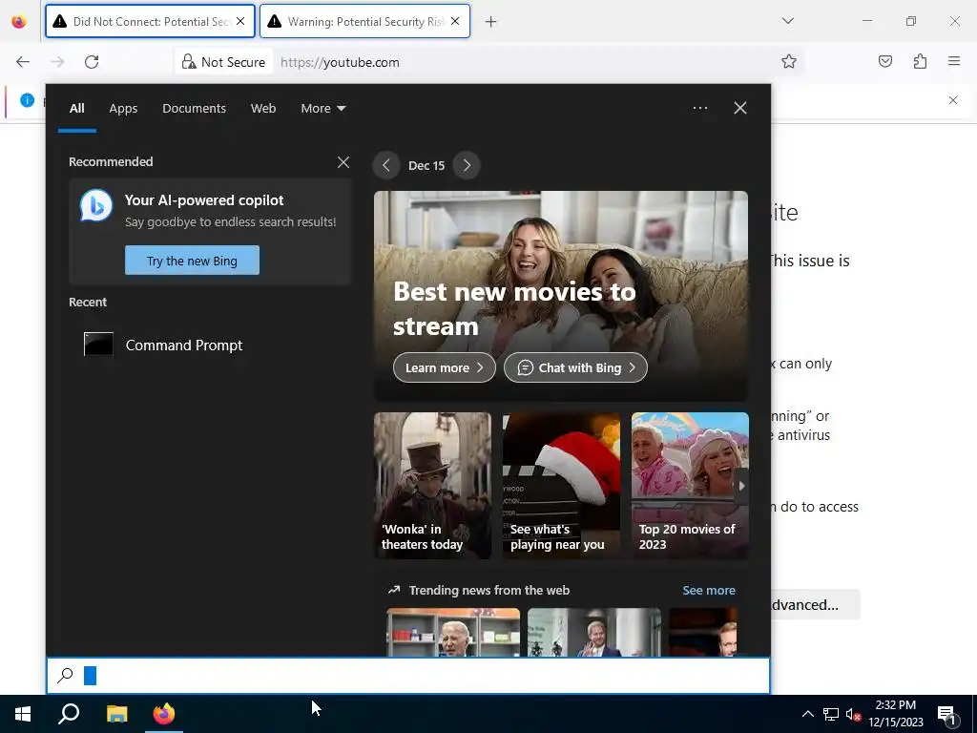Click the Best new movies to stream headline
The width and height of the screenshot is (977, 733).
[514, 308]
